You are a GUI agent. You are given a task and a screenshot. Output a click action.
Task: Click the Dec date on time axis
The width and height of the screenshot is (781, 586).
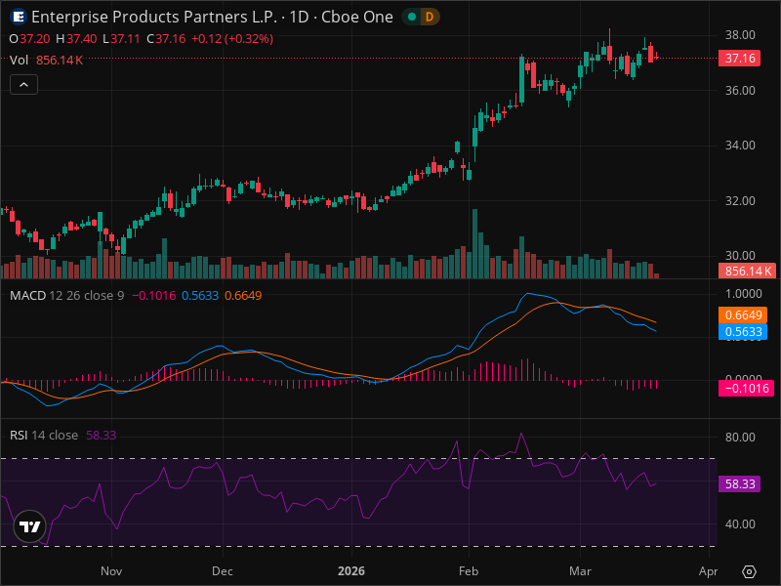point(223,571)
